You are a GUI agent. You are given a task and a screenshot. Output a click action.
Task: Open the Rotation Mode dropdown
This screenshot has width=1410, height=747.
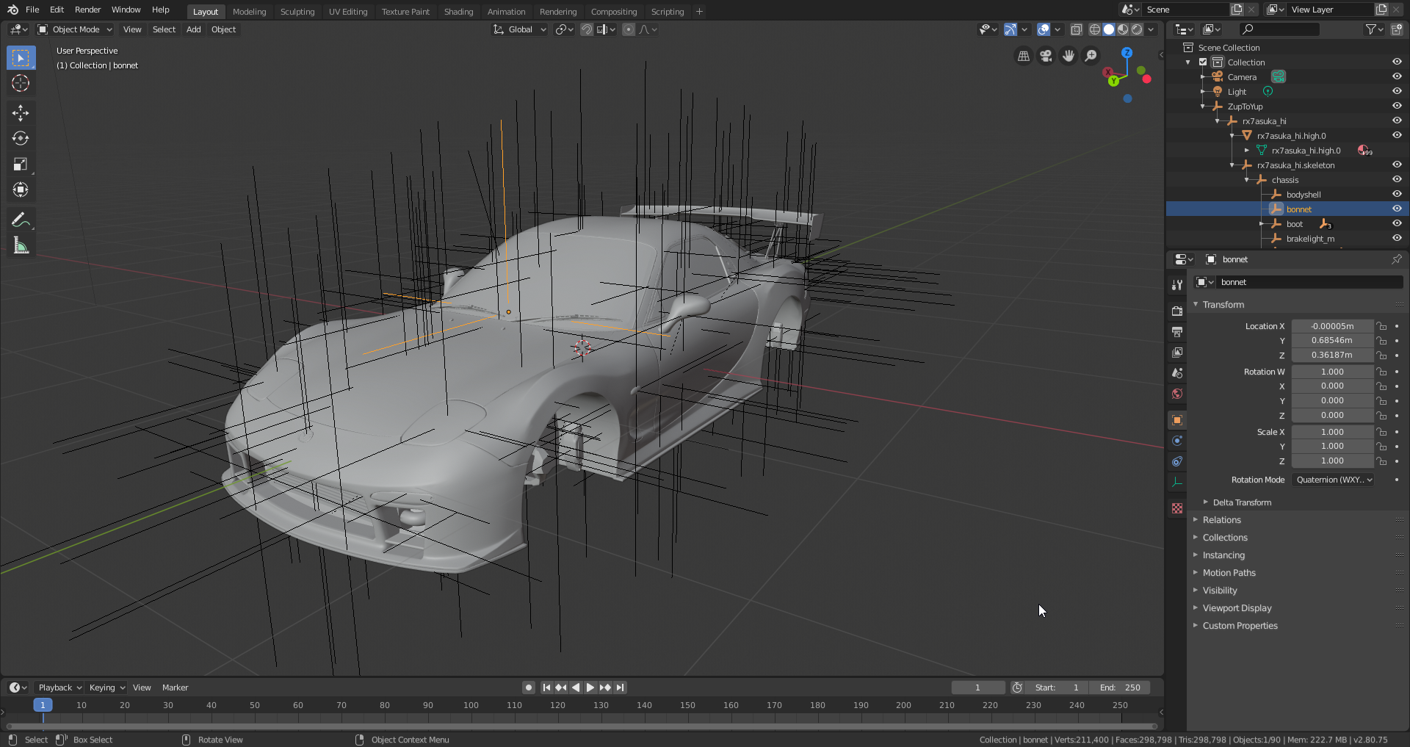tap(1333, 480)
